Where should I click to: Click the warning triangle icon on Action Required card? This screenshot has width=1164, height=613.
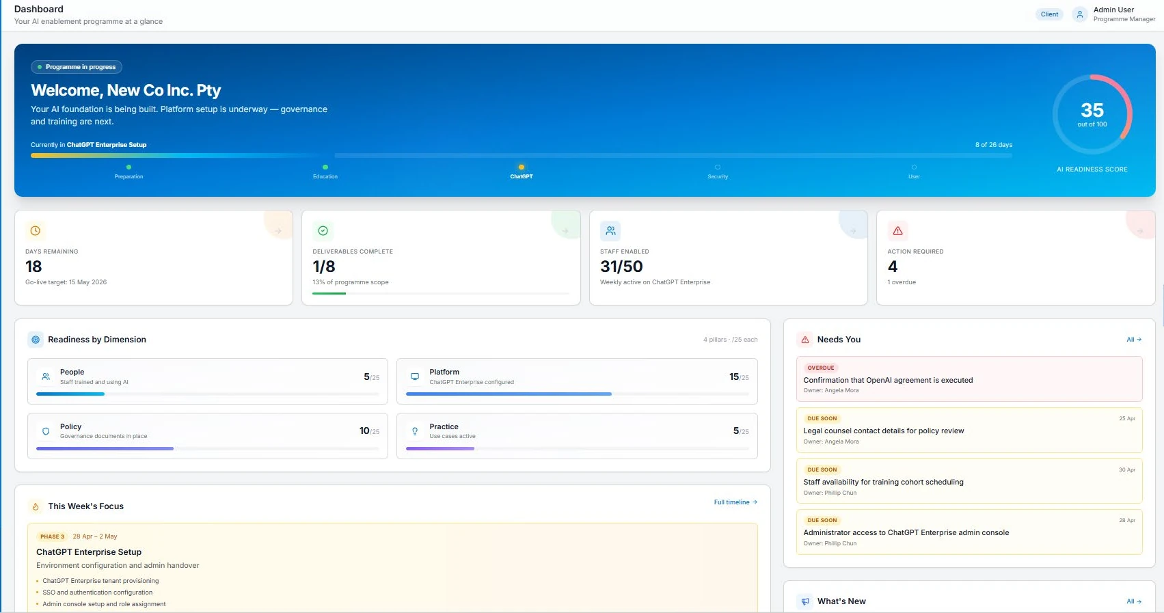897,231
